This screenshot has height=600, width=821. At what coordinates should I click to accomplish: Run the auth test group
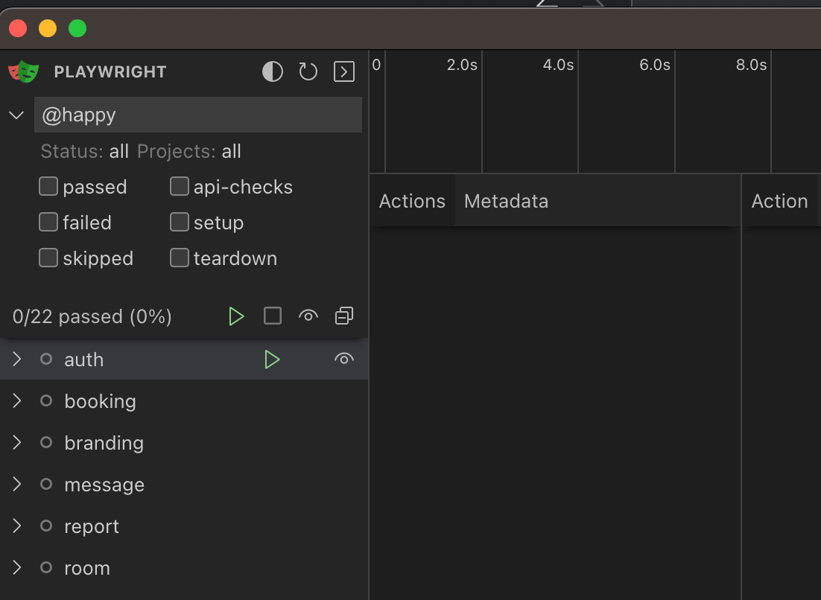pos(272,360)
